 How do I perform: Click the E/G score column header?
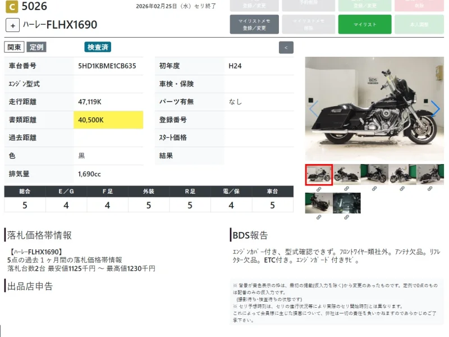tap(66, 192)
